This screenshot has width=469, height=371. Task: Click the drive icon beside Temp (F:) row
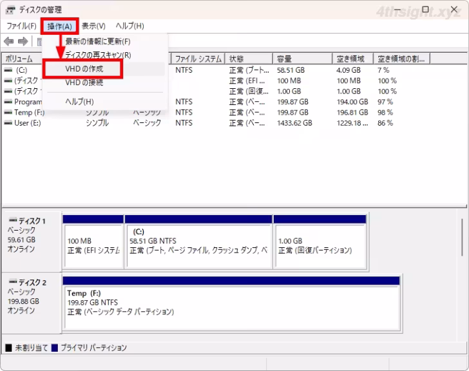8,113
